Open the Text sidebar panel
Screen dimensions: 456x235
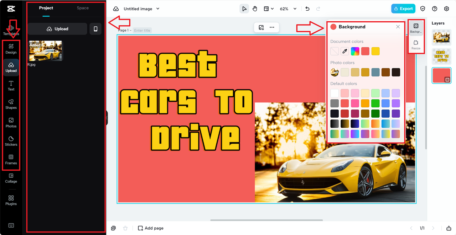[11, 86]
